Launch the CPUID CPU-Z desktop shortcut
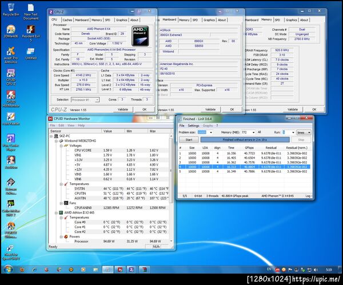343x285 pixels. coord(11,77)
